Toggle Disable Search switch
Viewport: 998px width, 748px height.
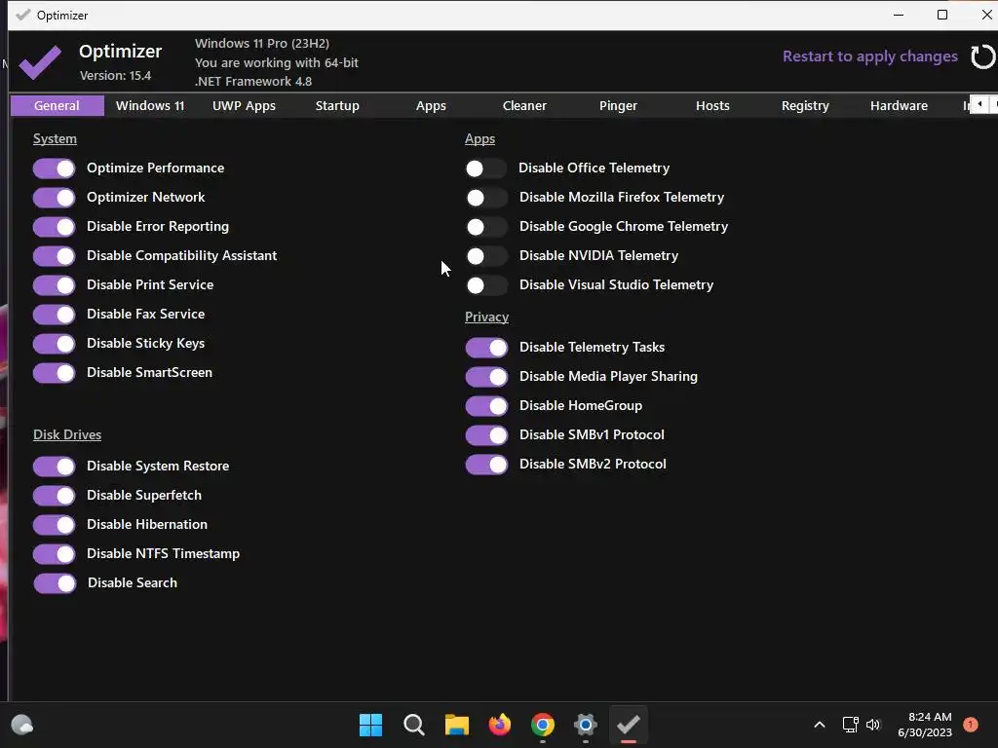[x=55, y=583]
